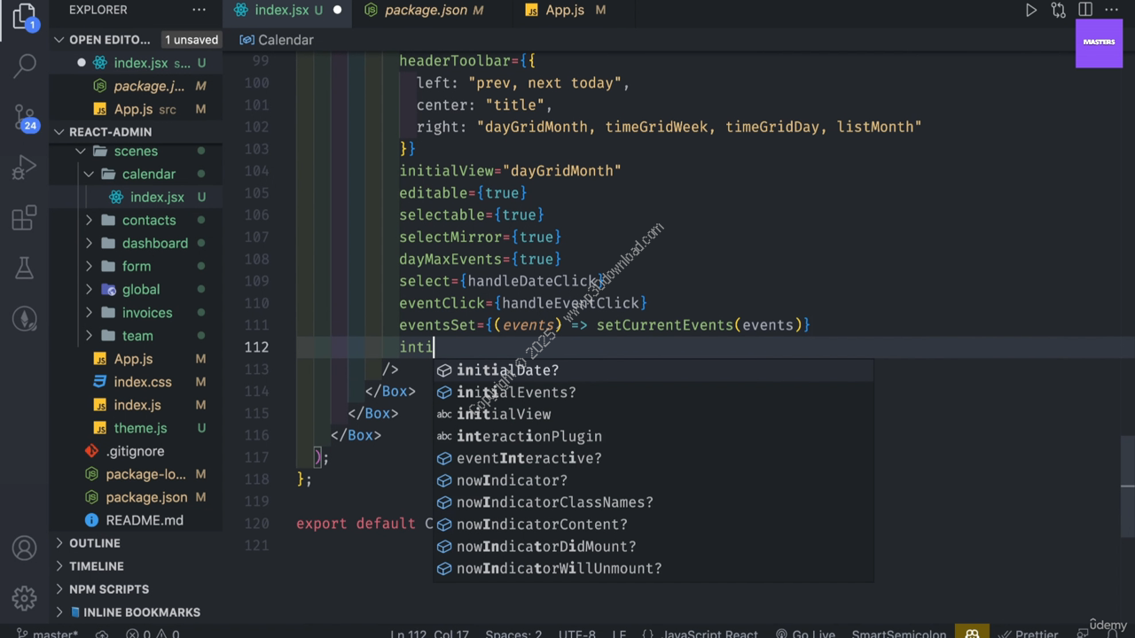Split the editor to the right

(1085, 11)
